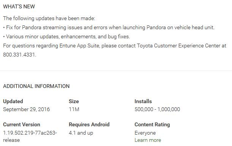Click the Current Version label
Image resolution: width=232 pixels, height=146 pixels.
point(22,124)
